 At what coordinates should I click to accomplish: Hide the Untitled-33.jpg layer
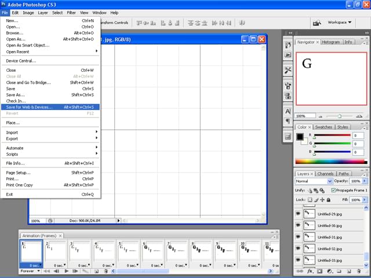click(298, 260)
